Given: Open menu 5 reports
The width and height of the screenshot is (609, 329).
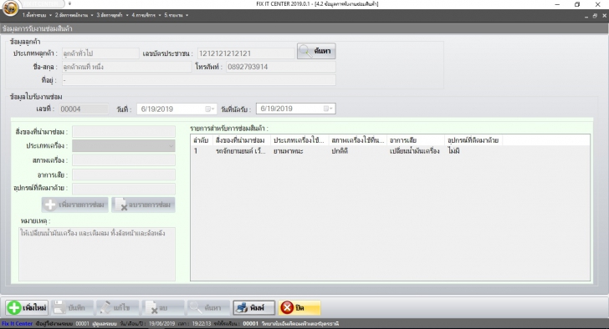Looking at the screenshot, I should (176, 15).
